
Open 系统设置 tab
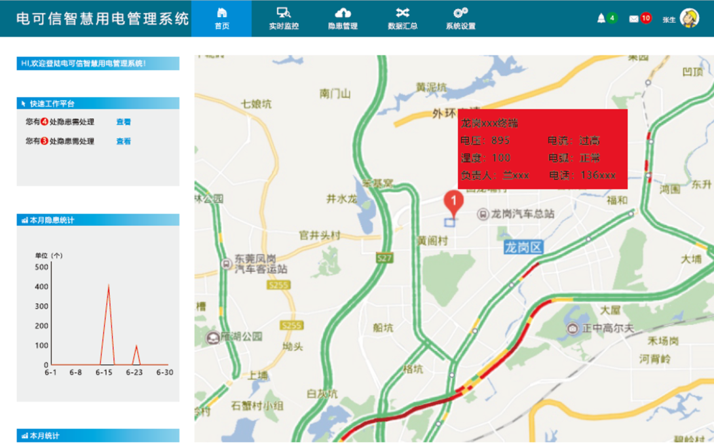click(460, 18)
